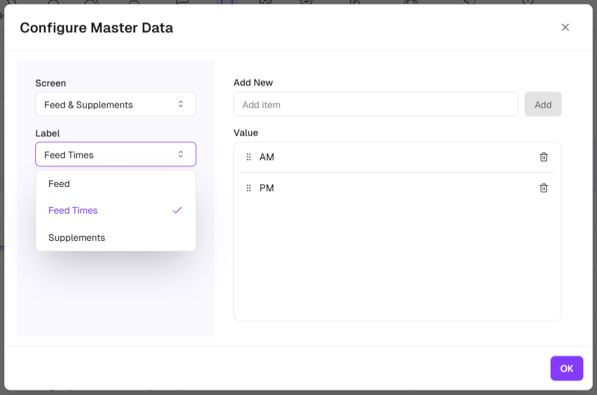Grab the drag handle beside PM
The height and width of the screenshot is (395, 597).
click(x=248, y=188)
